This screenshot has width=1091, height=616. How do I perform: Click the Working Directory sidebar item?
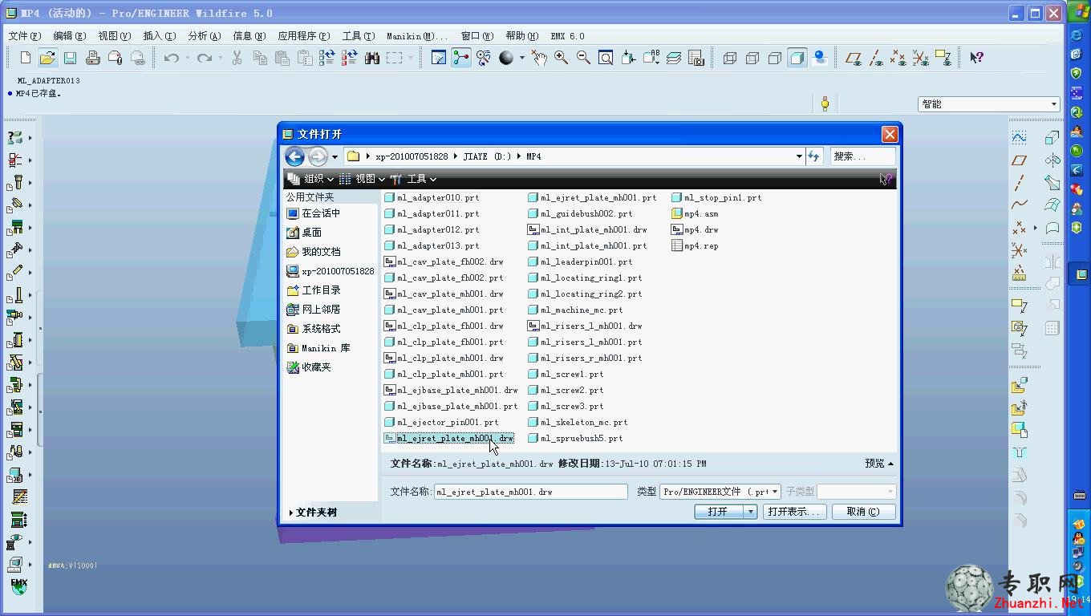tap(314, 290)
